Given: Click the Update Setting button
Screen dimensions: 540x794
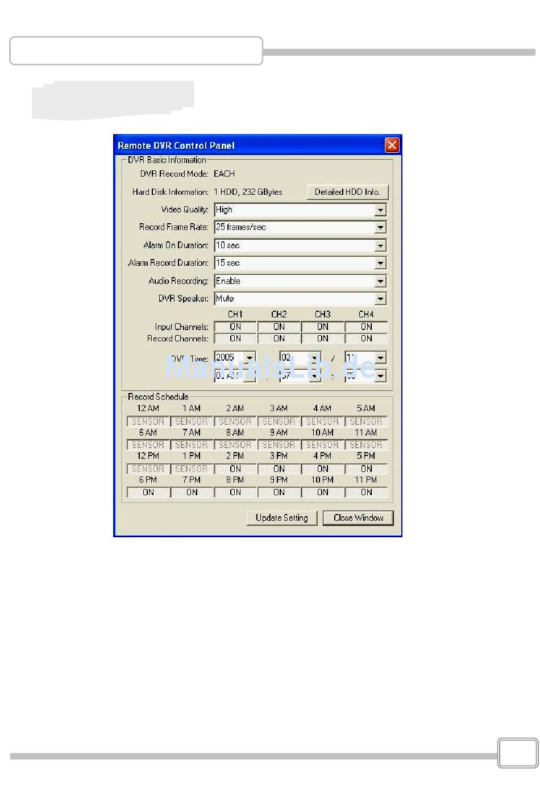Looking at the screenshot, I should pos(282,518).
